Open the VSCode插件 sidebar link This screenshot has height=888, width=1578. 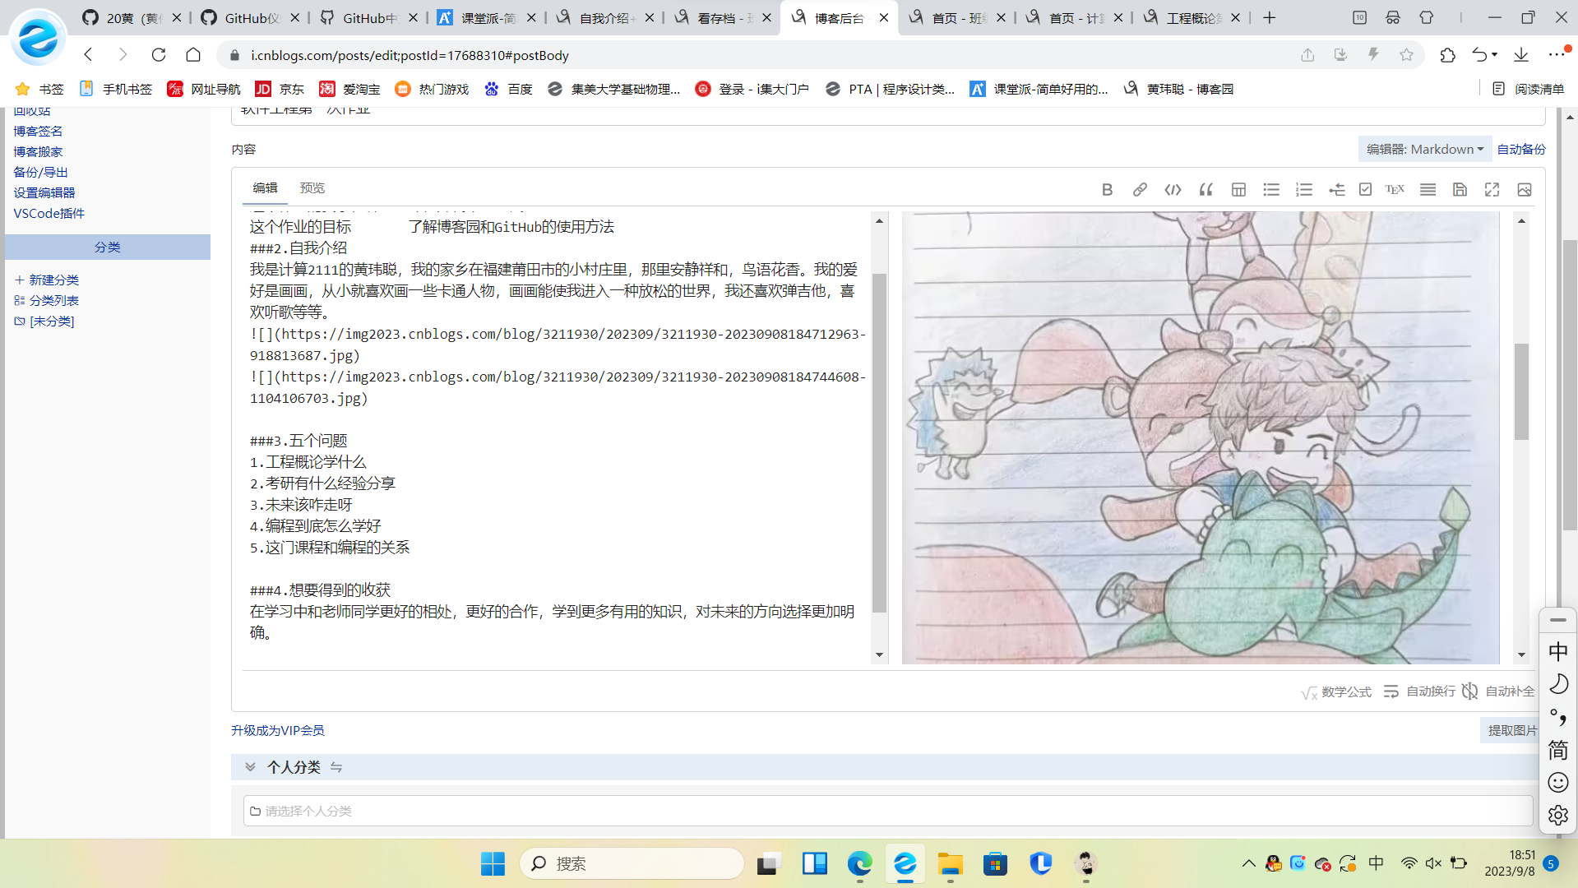tap(49, 213)
